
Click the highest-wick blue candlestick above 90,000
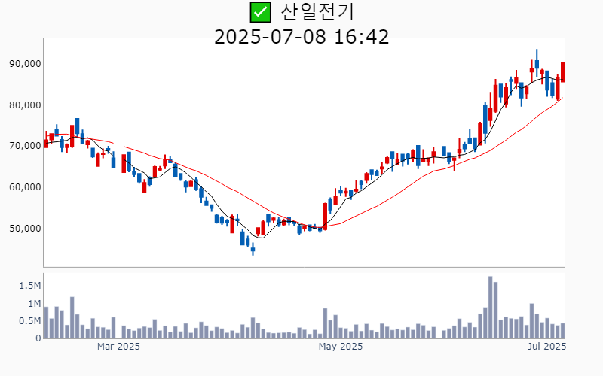(x=537, y=63)
